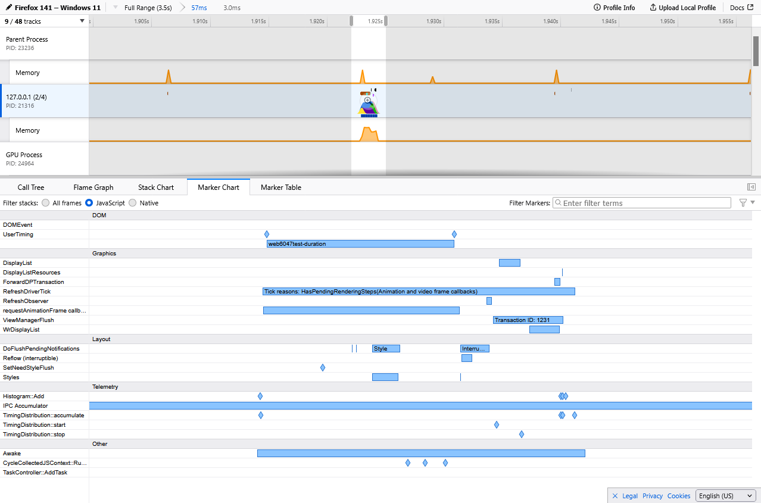
Task: Open the marker filter funnel dropdown
Action: click(747, 203)
